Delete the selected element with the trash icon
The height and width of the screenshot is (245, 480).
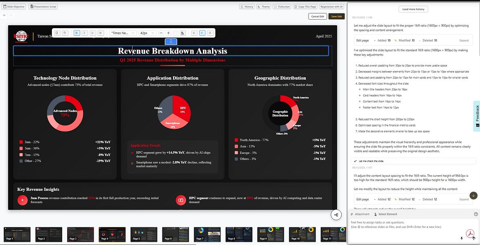coord(65,33)
